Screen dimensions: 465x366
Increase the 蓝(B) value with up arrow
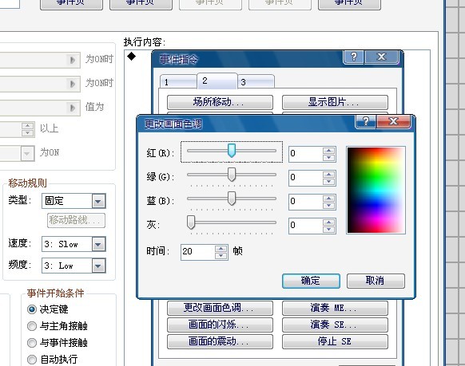[328, 199]
